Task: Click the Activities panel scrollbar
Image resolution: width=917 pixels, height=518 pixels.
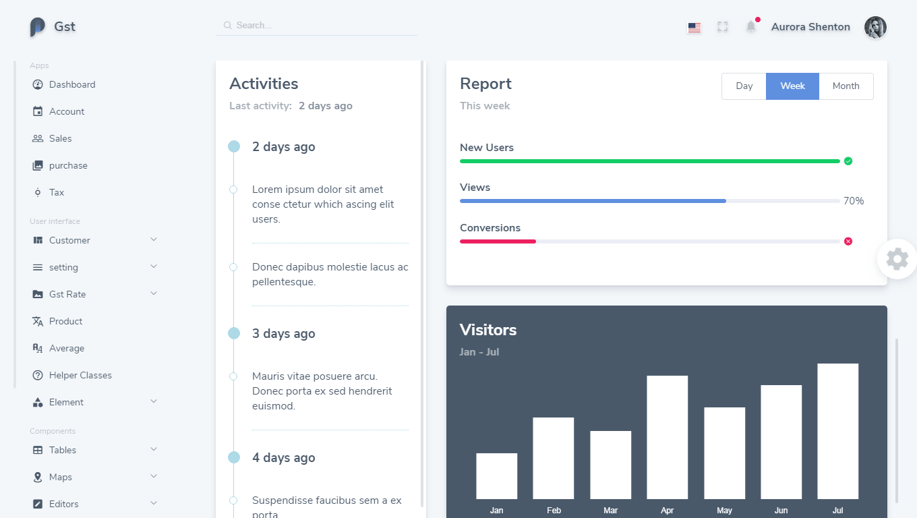Action: (x=422, y=283)
